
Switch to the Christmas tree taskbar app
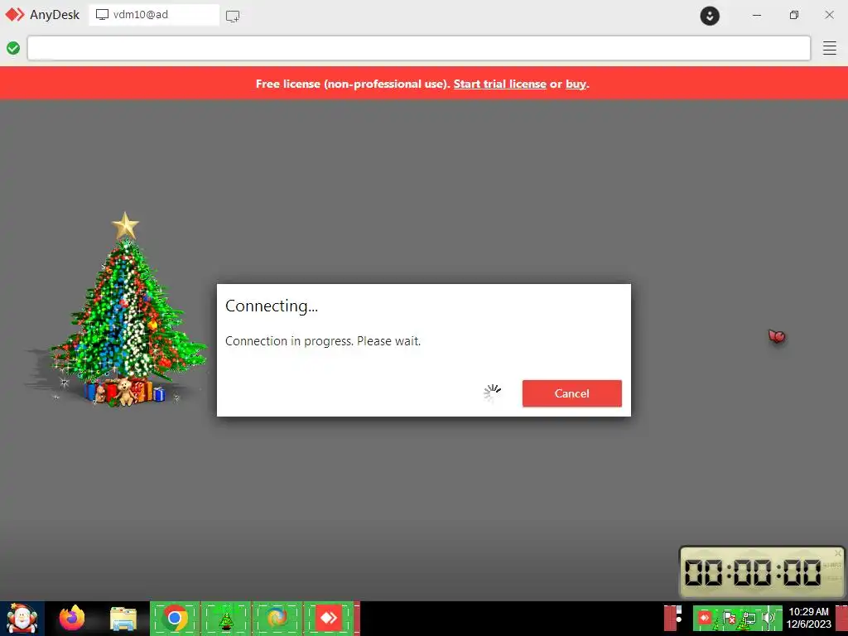(x=226, y=618)
